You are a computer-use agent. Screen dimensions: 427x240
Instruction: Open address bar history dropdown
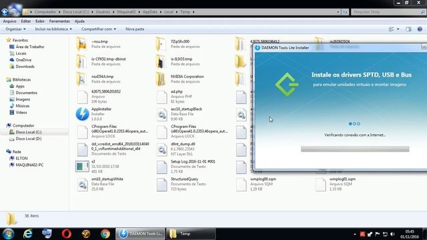click(x=338, y=12)
